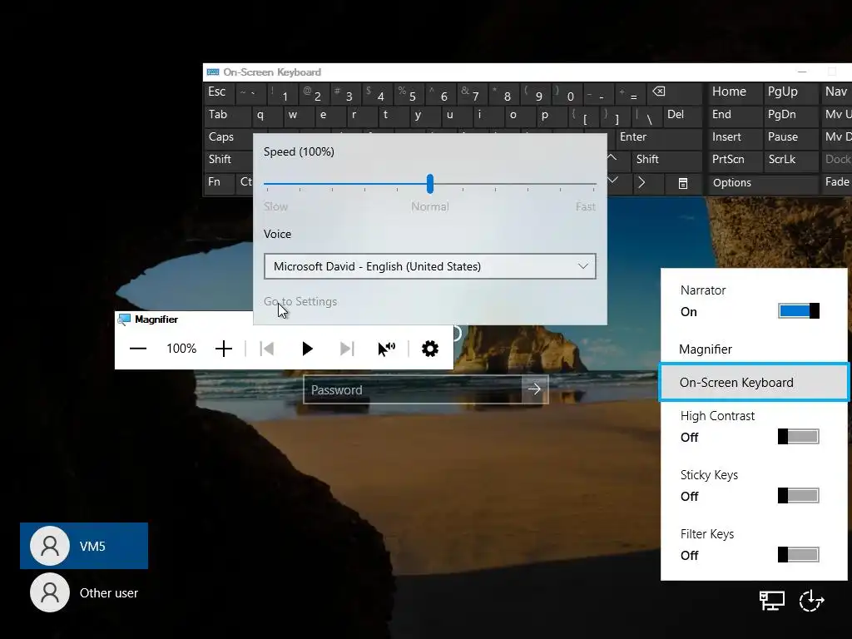Tap the End key on keyboard
852x639 pixels.
[x=734, y=115]
